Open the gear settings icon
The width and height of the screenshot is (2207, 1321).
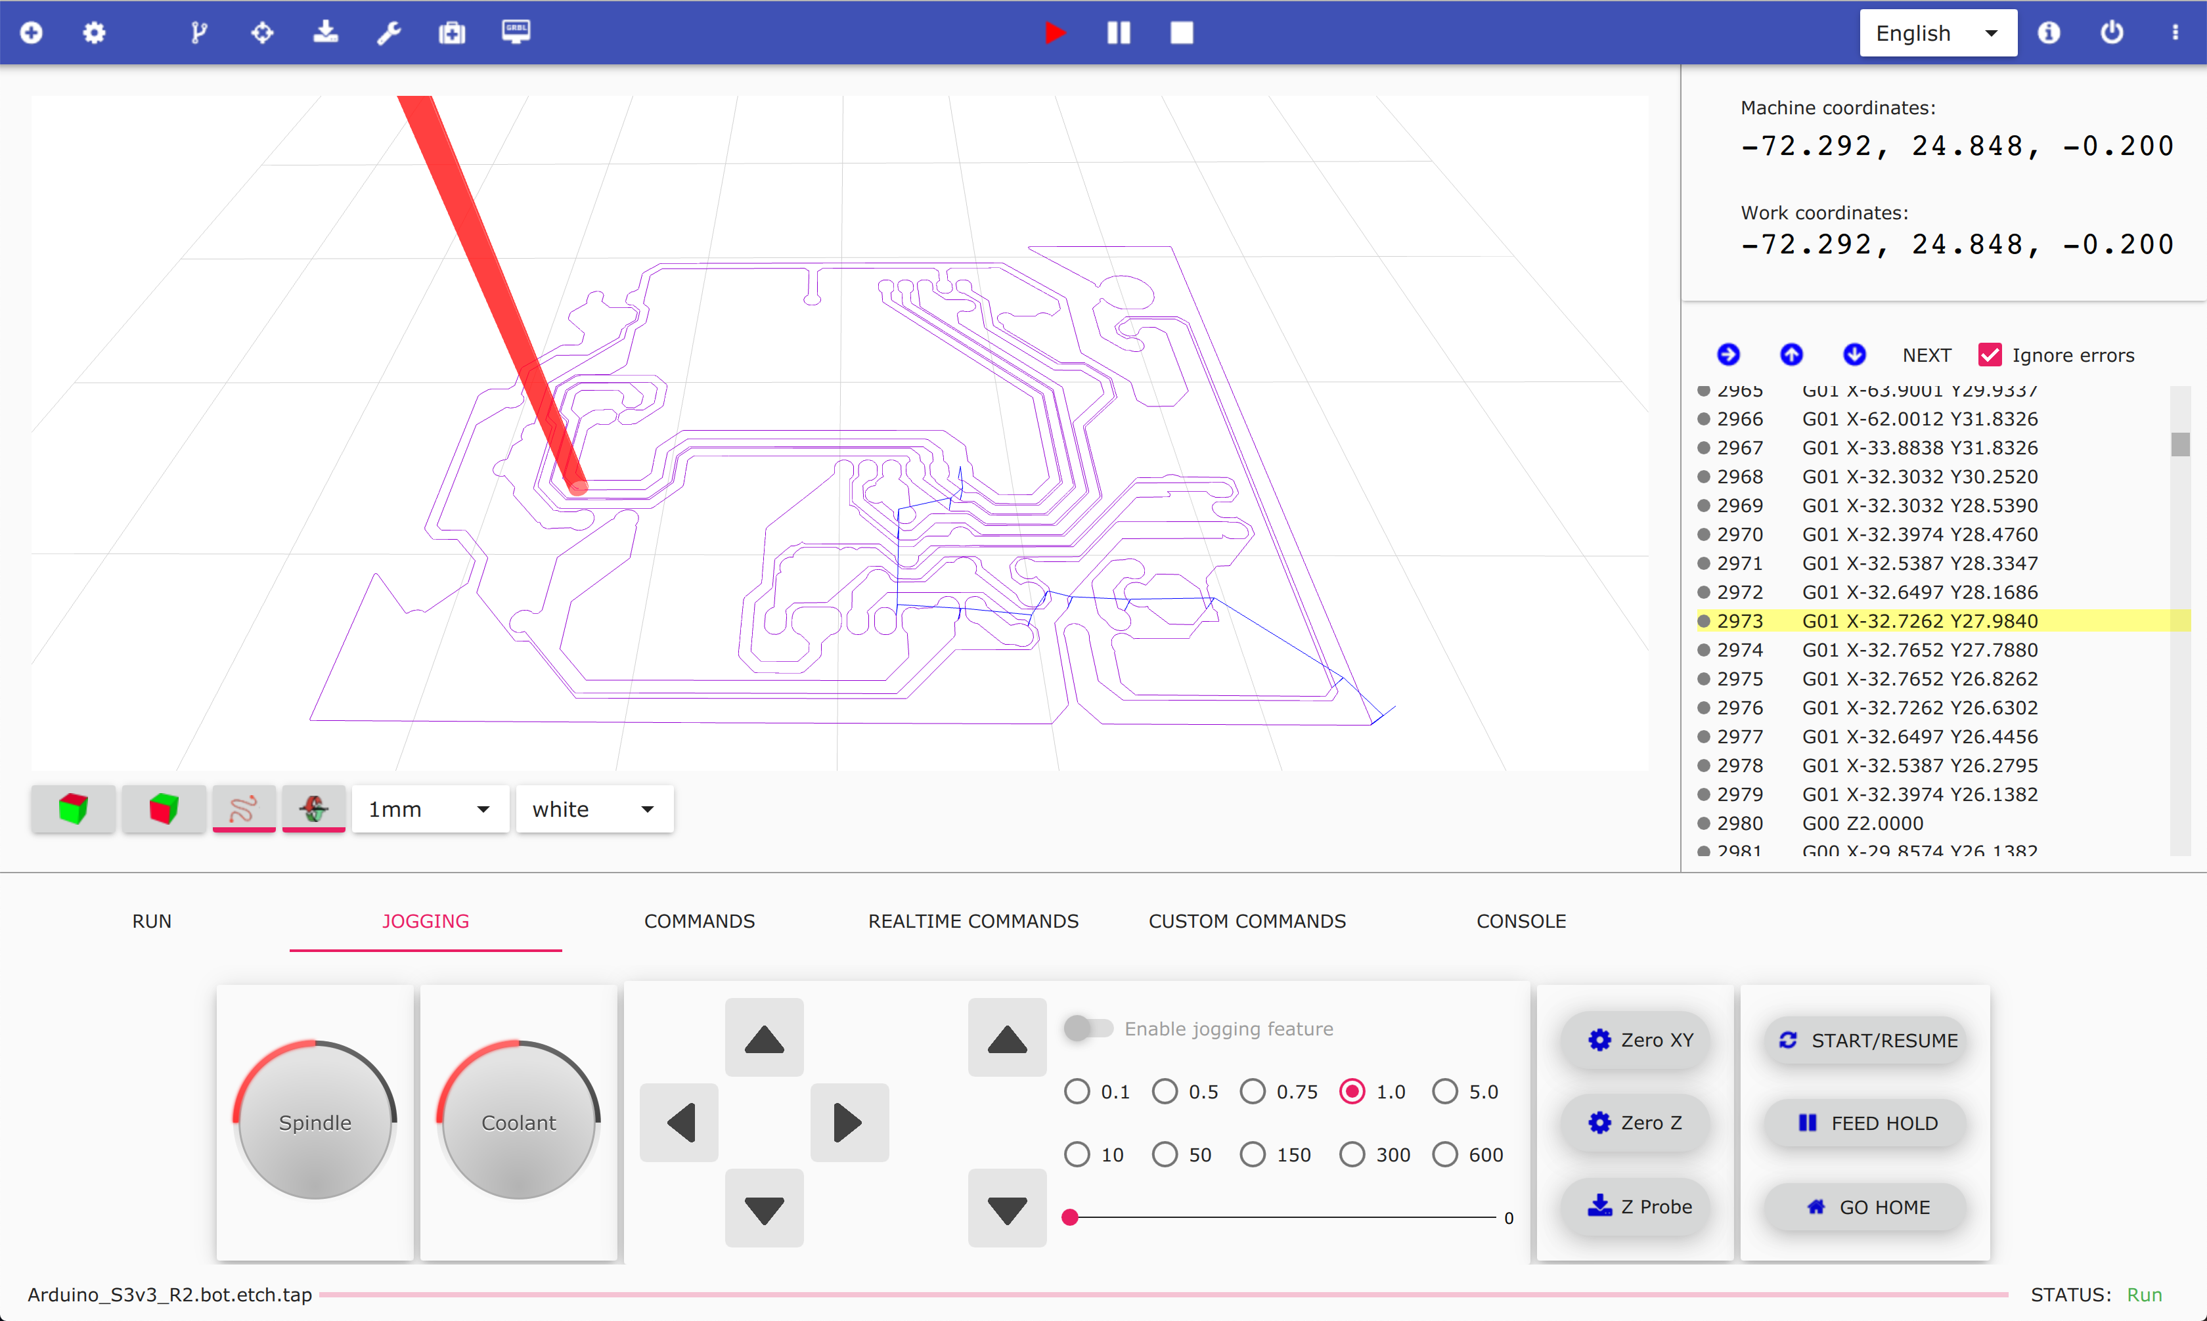tap(93, 33)
